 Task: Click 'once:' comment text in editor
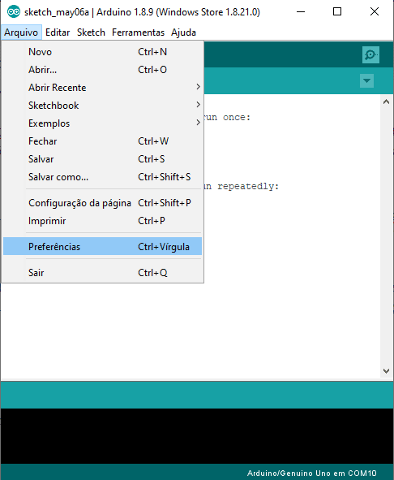(237, 117)
